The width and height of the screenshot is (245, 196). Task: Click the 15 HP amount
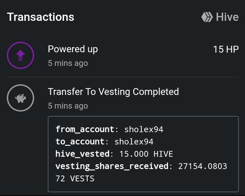[226, 49]
